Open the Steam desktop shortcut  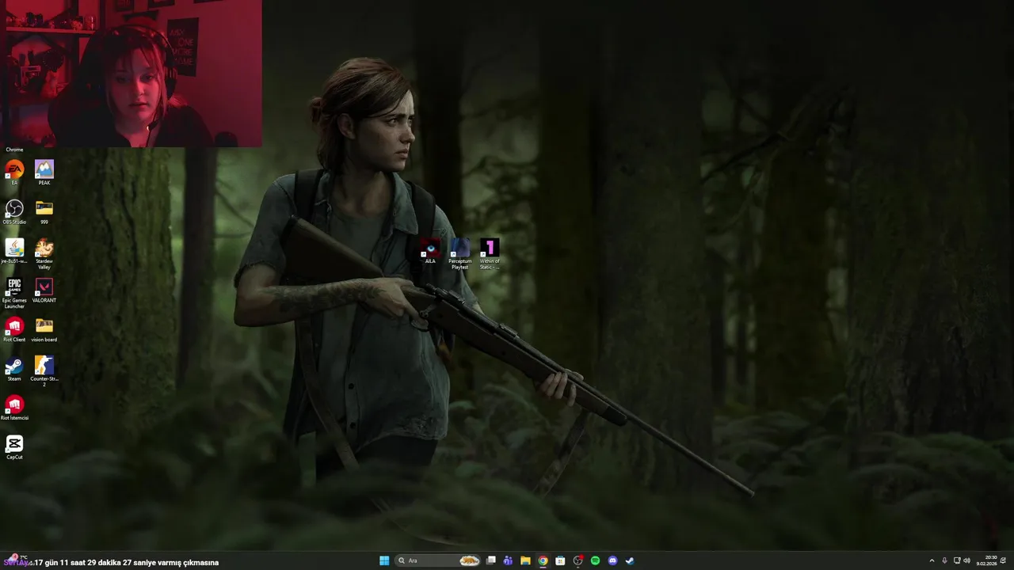click(x=14, y=368)
